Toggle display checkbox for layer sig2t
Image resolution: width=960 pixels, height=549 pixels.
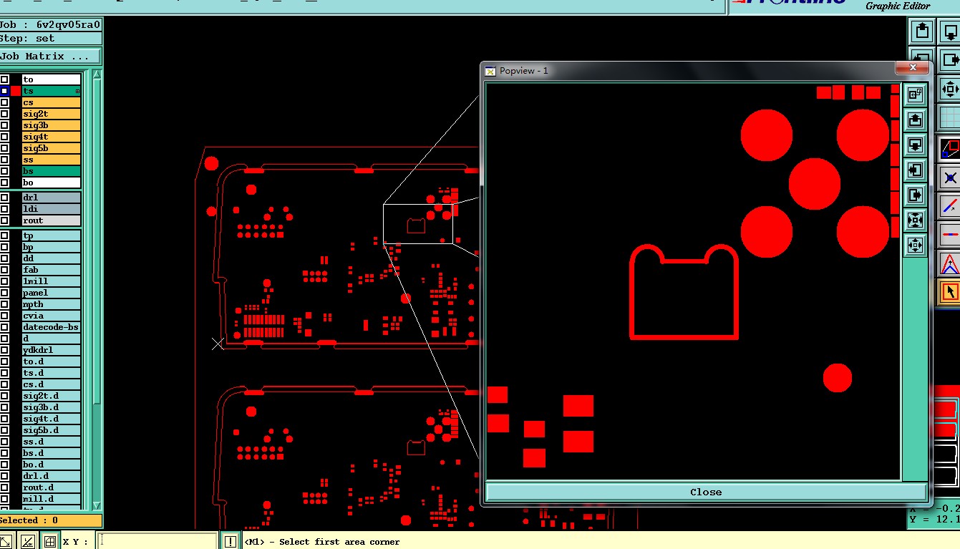[4, 114]
